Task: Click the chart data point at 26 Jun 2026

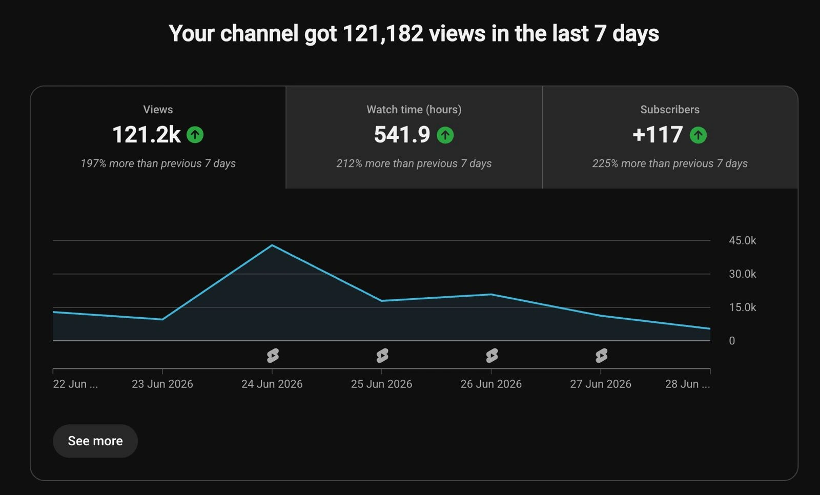Action: (491, 294)
